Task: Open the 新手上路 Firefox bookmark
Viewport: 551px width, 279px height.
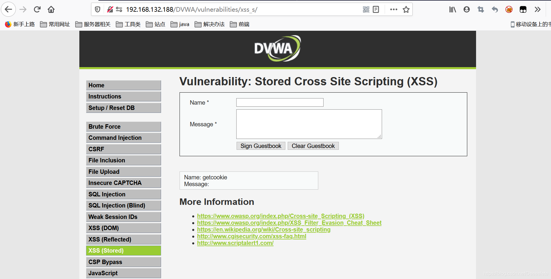Action: pos(20,24)
